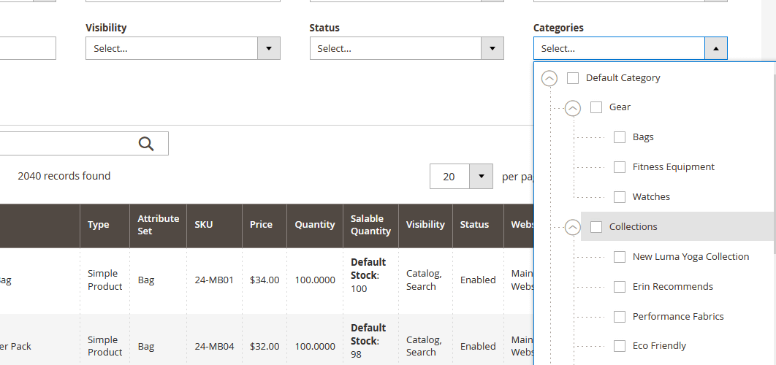The height and width of the screenshot is (365, 776).
Task: Click the search magnifier icon
Action: pos(146,143)
